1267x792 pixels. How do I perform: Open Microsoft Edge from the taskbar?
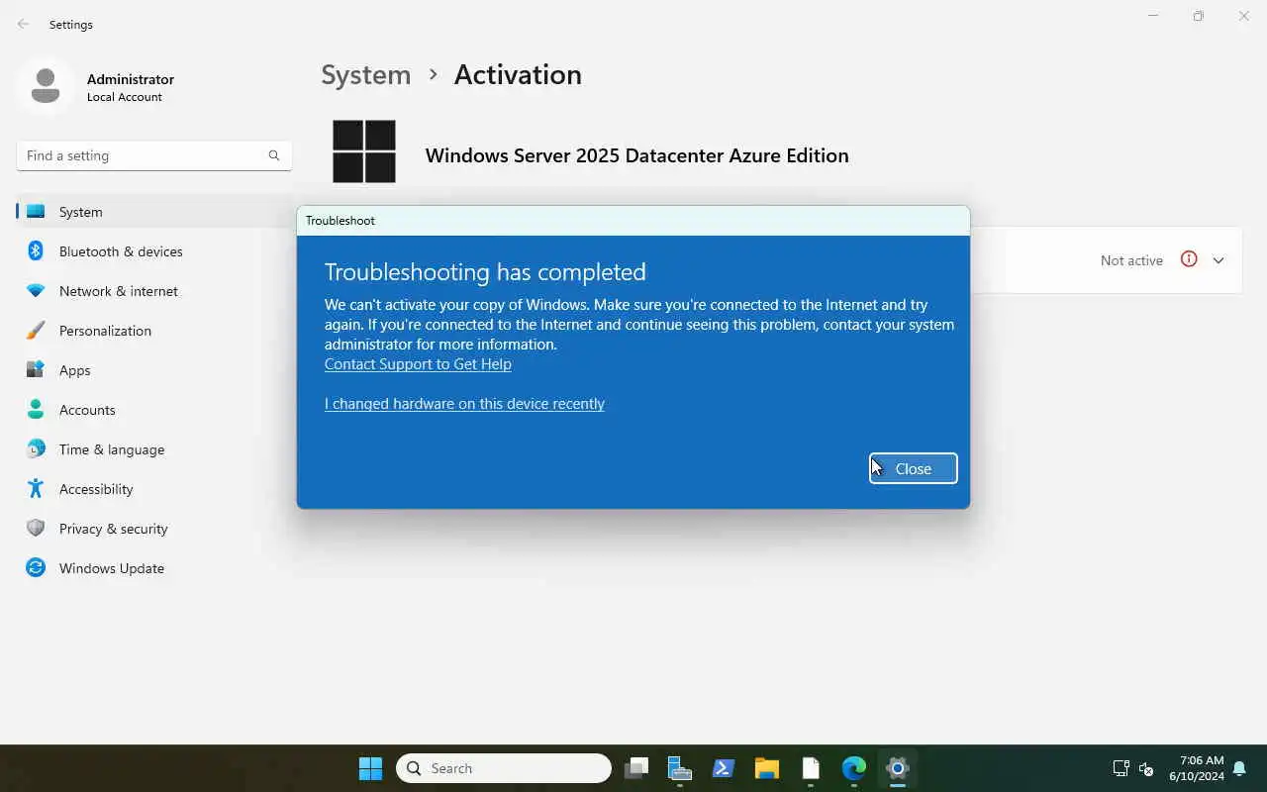[854, 768]
